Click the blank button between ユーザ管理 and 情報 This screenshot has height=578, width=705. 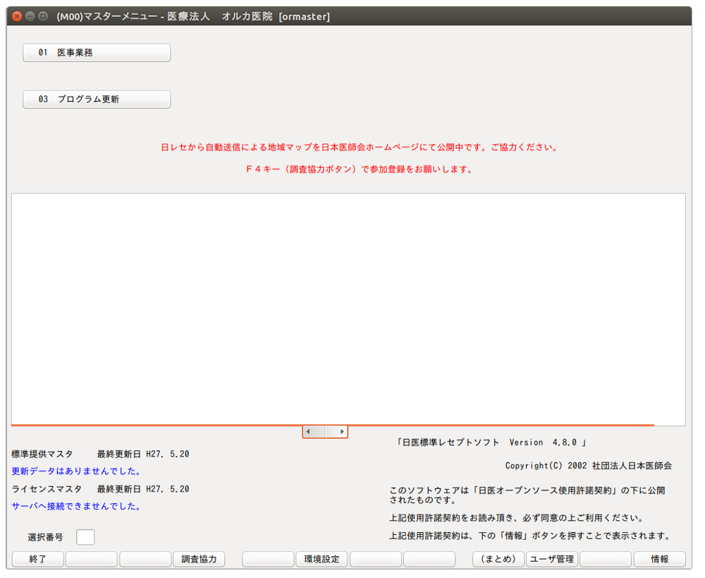click(x=606, y=559)
